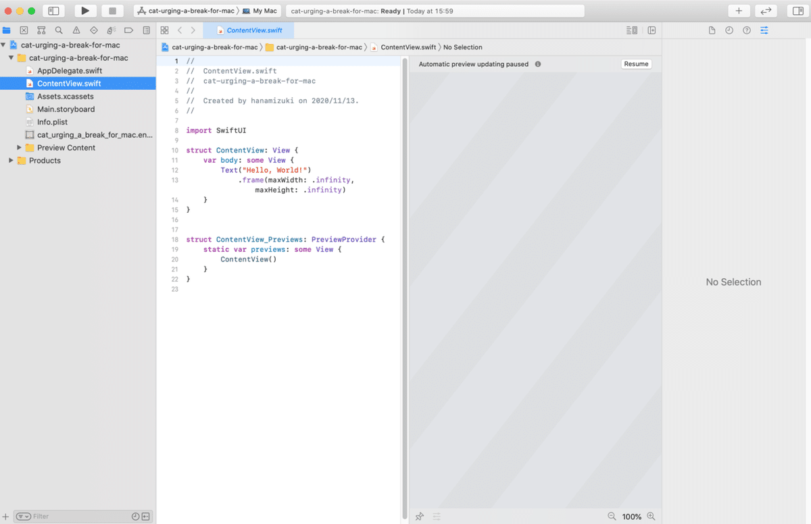This screenshot has height=524, width=811.
Task: Open the Issue navigator warning icon
Action: tap(76, 30)
